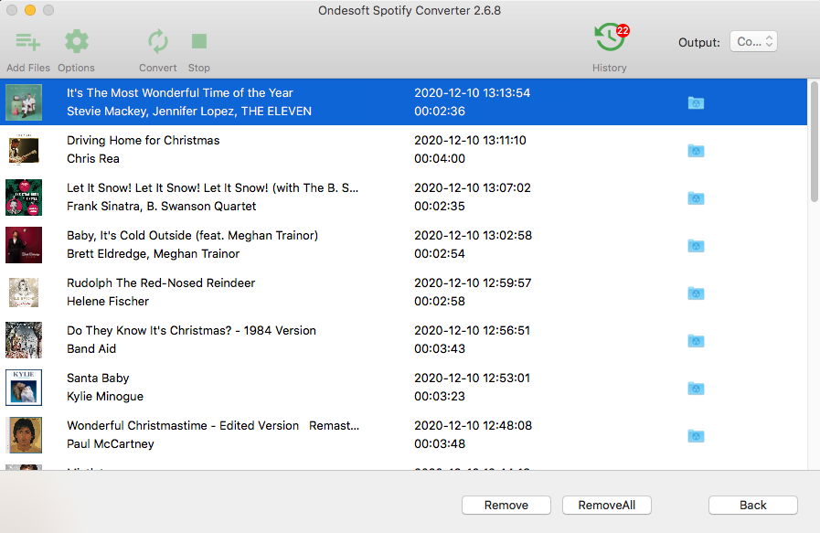Select 'Rudolph The Red-Nosed Reindeer' title
Screen dimensions: 820x533
tap(161, 283)
